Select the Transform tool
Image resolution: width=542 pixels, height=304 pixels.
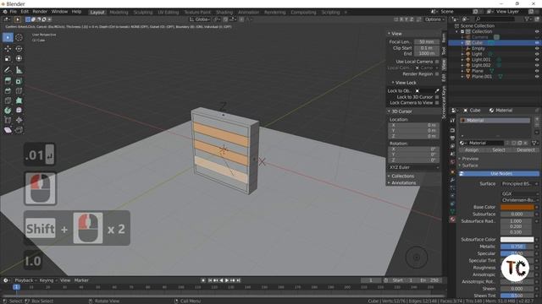(x=19, y=58)
